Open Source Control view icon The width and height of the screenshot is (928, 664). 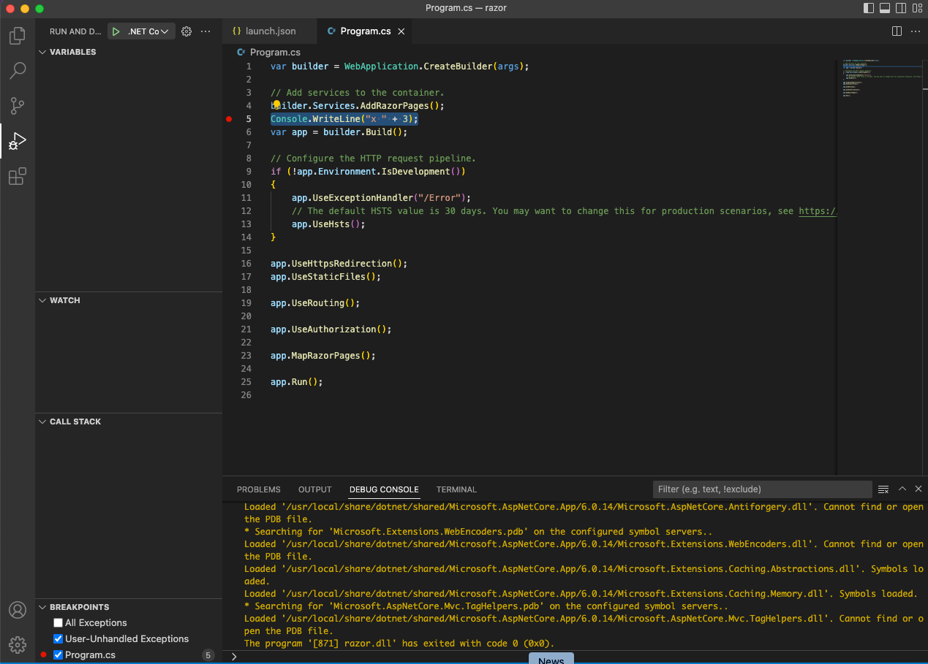point(18,106)
